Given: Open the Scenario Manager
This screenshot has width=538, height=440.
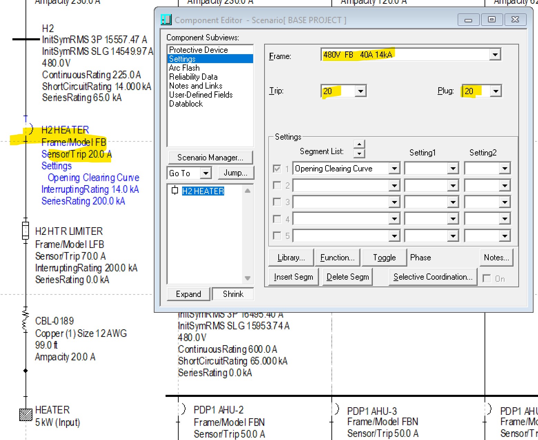Looking at the screenshot, I should click(x=210, y=158).
